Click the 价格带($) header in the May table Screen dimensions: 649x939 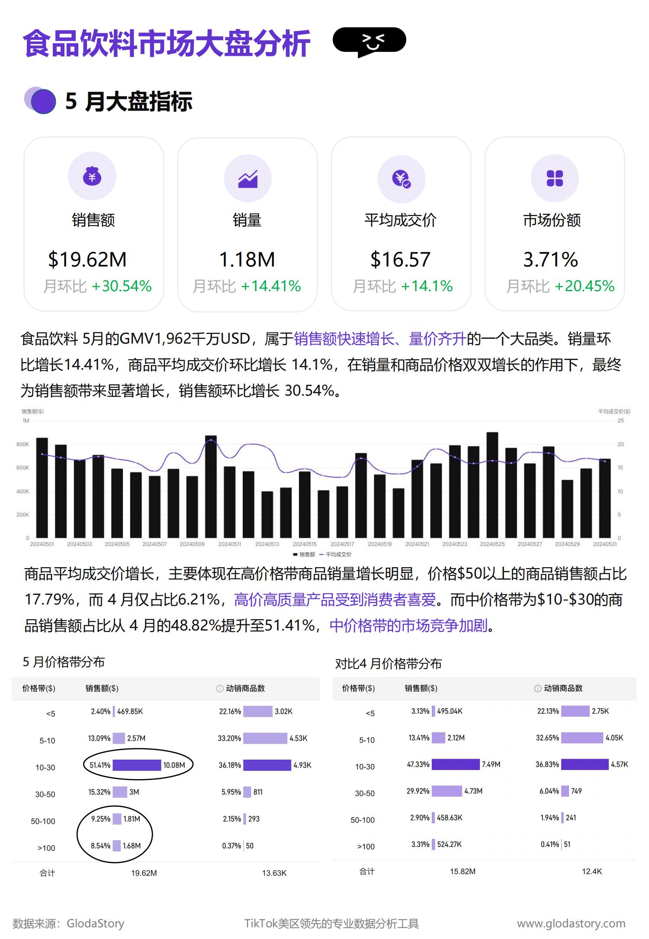(39, 689)
